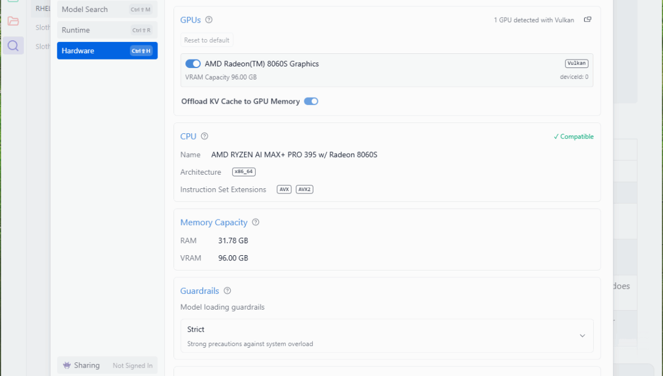Click the Guardrails help icon
The image size is (663, 376).
(x=227, y=291)
